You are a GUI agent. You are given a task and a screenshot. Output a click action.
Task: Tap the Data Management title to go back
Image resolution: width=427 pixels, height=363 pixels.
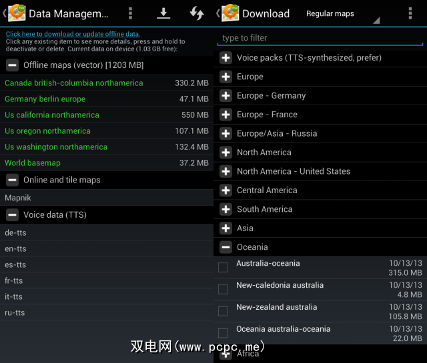pyautogui.click(x=68, y=13)
